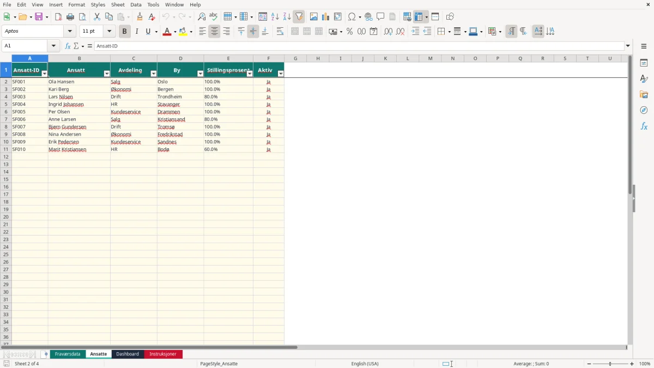Expand the Name Box dropdown arrow
The height and width of the screenshot is (368, 654).
(53, 46)
